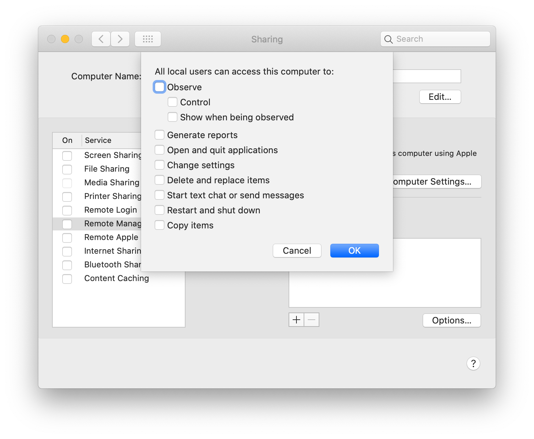The height and width of the screenshot is (439, 534).
Task: Open the Show All preferences grid
Action: (x=148, y=39)
